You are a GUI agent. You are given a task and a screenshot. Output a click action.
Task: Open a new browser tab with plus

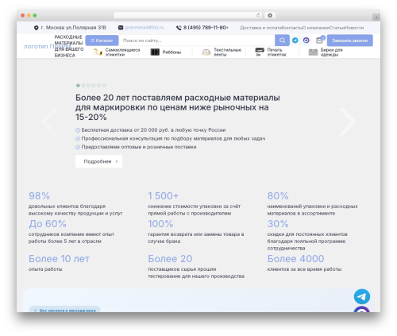[376, 17]
